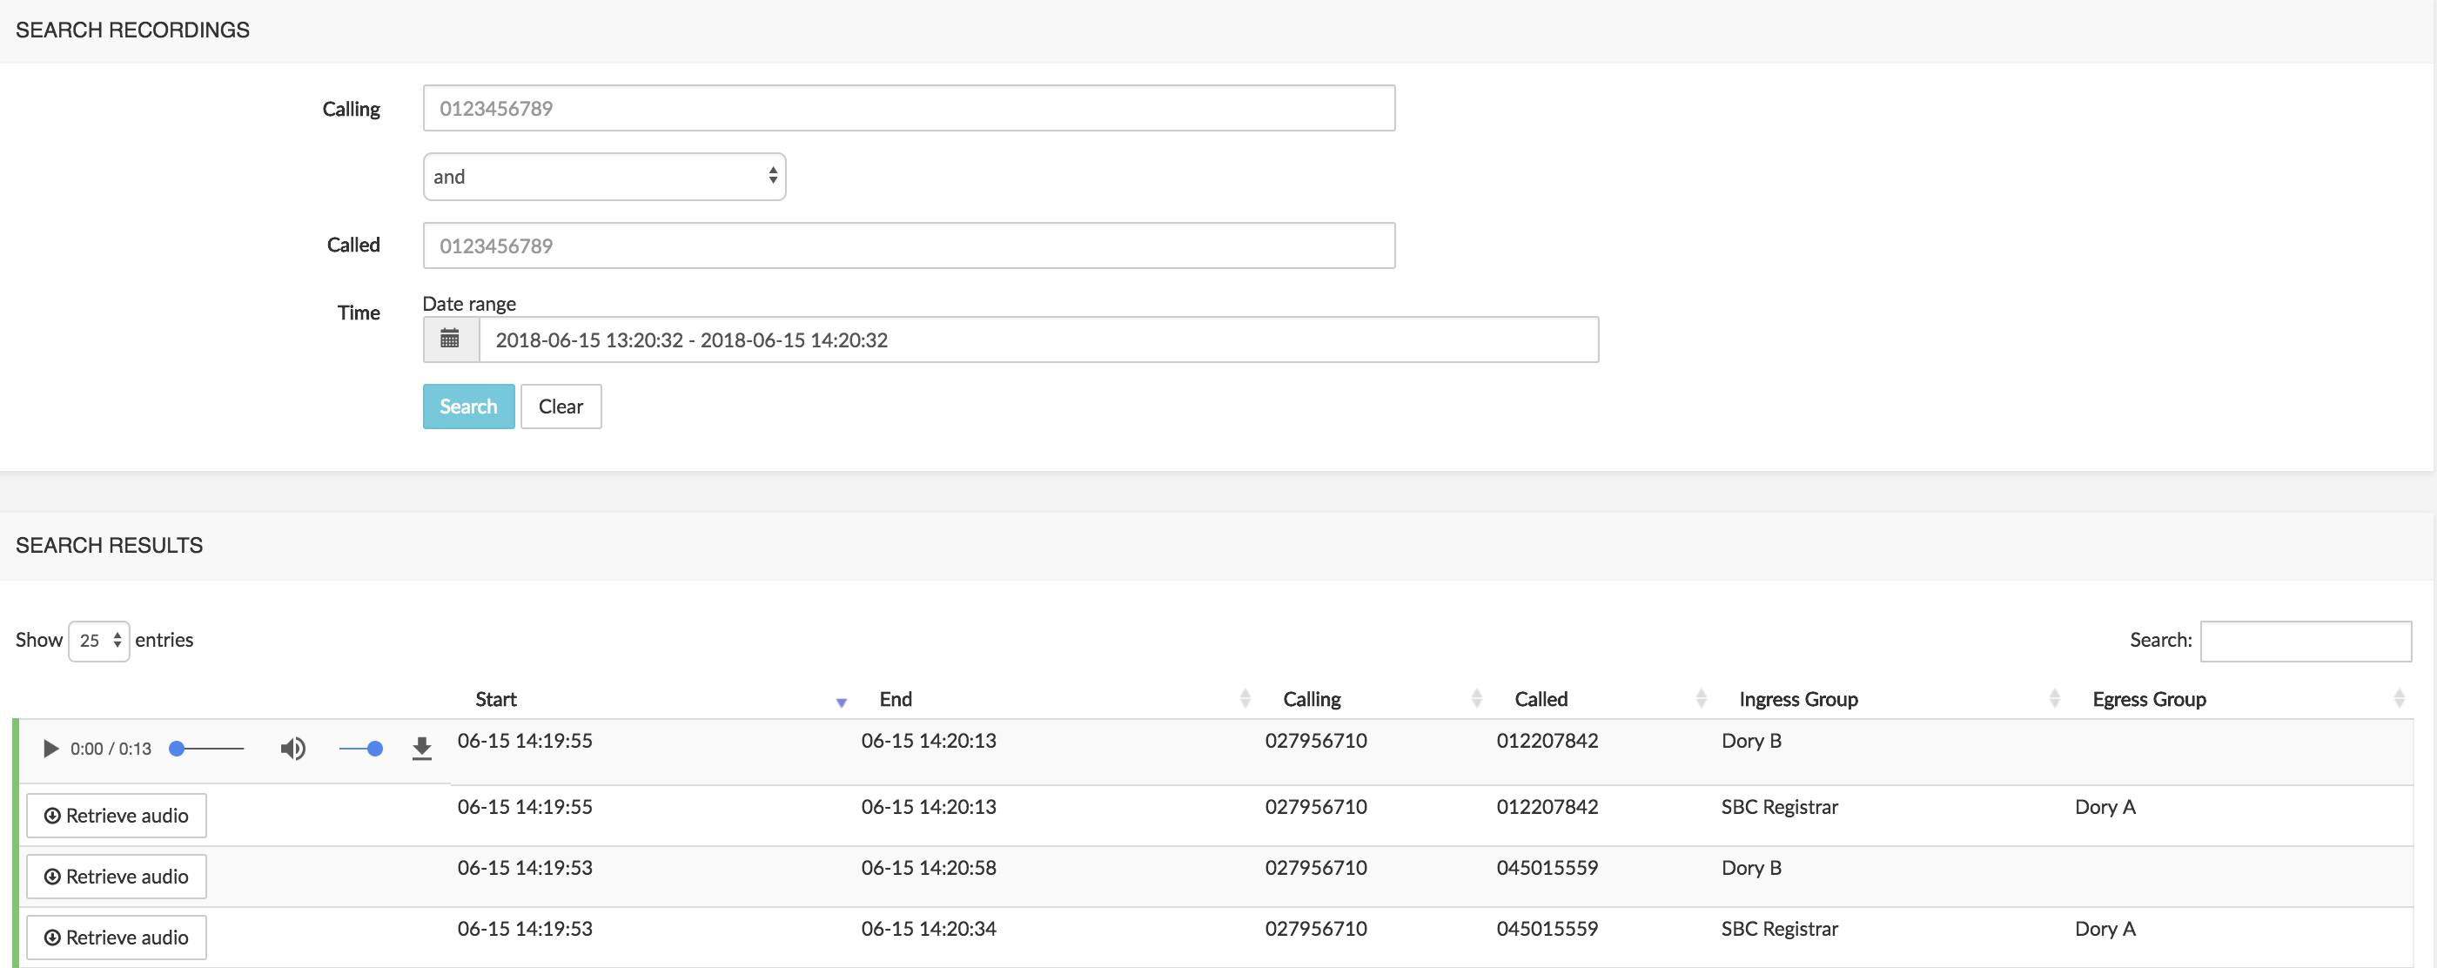This screenshot has width=2437, height=968.
Task: Click Retrieve audio for first SBC Registrar entry
Action: [117, 814]
